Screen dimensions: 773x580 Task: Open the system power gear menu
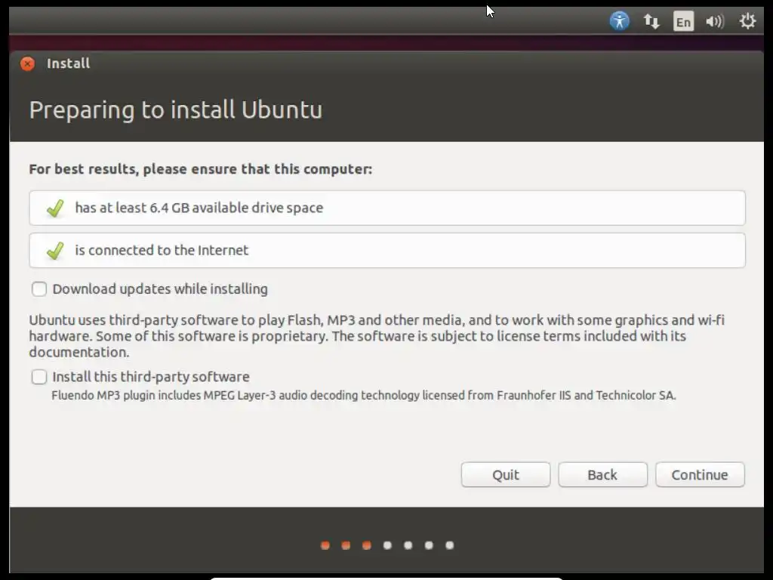coord(747,21)
